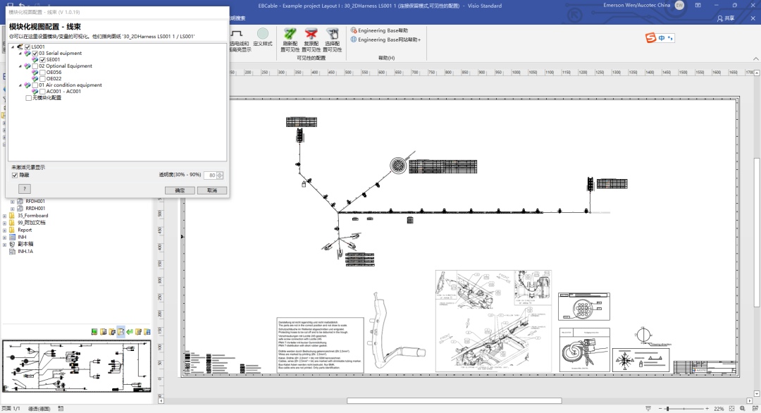Uncheck the SE001 module checkbox
This screenshot has width=761, height=413.
pyautogui.click(x=43, y=60)
